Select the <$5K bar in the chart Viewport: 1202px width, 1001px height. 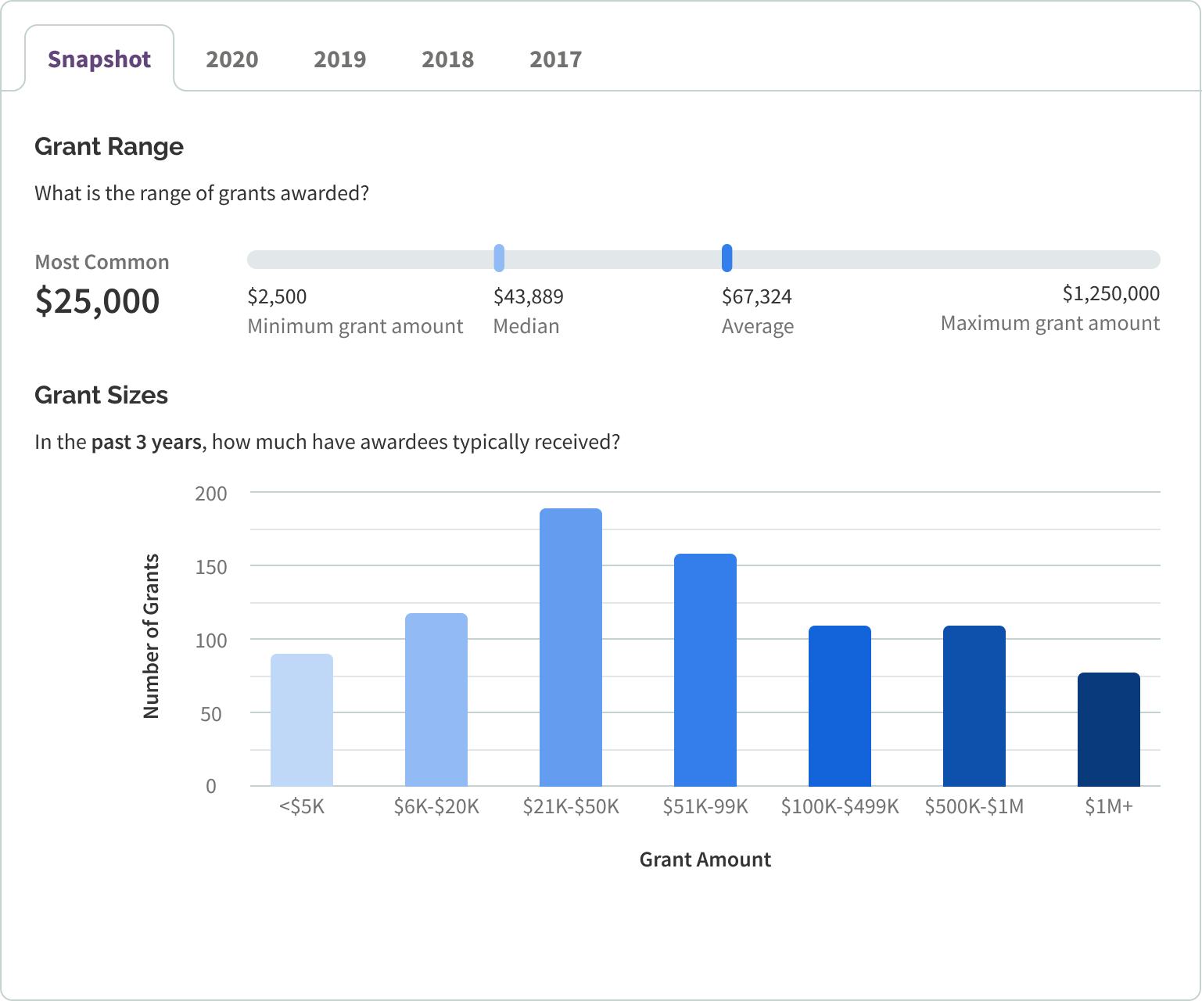[303, 719]
